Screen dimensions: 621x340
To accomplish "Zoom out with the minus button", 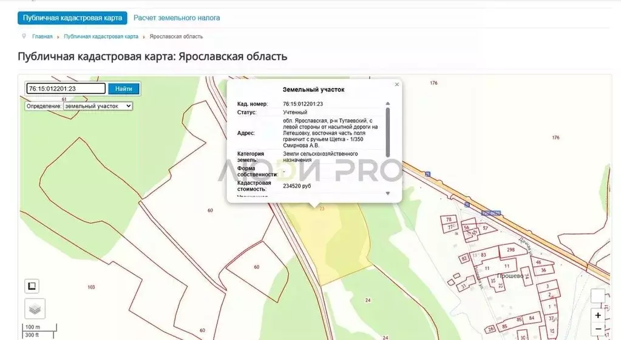I will [598, 329].
